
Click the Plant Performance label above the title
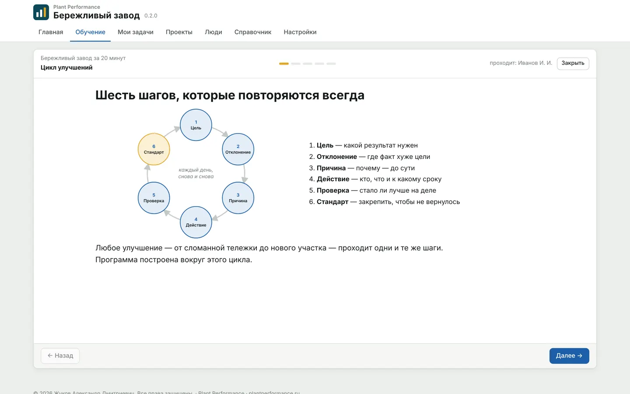click(x=77, y=7)
